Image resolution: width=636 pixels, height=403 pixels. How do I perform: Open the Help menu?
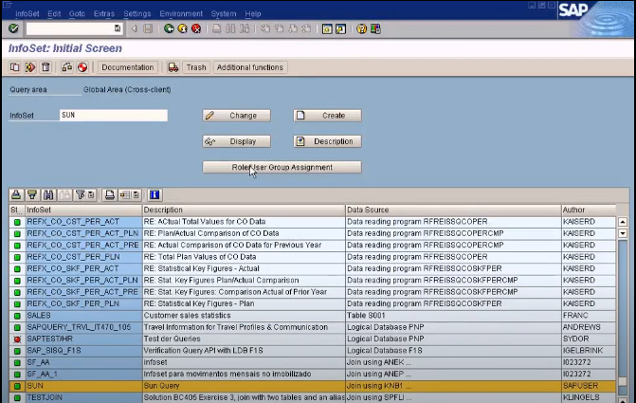[x=253, y=13]
